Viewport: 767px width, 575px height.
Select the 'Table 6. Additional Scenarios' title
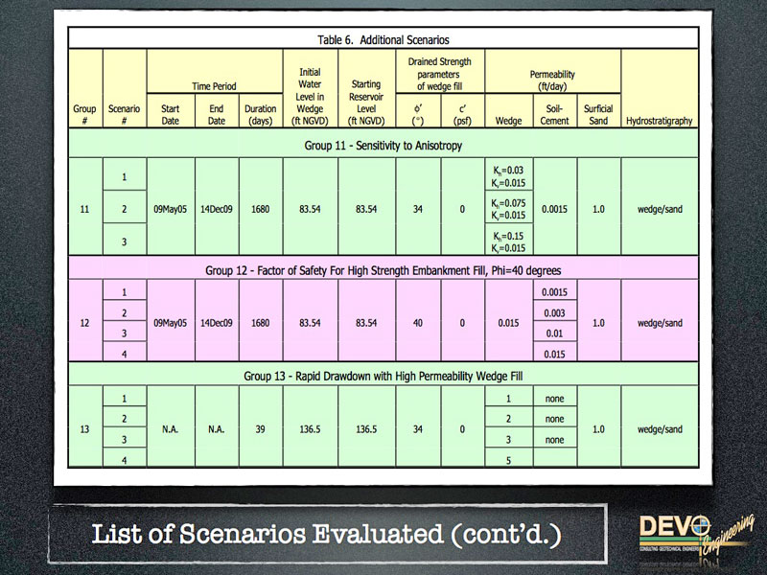383,40
